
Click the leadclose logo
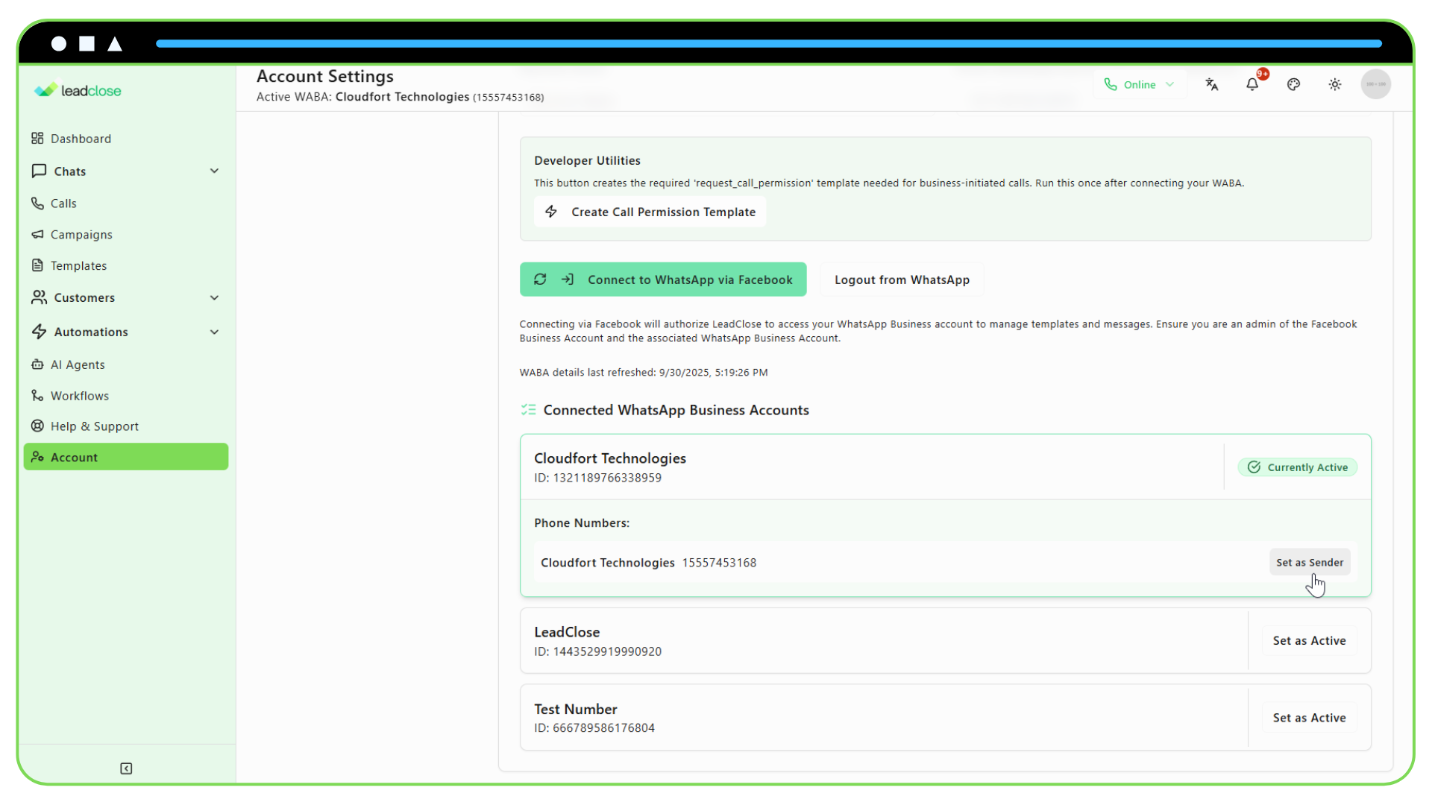[78, 90]
